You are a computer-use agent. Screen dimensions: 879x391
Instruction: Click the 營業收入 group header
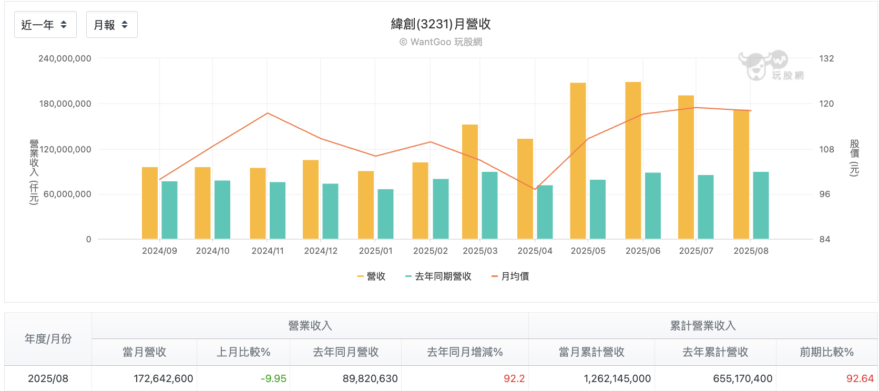coord(310,326)
